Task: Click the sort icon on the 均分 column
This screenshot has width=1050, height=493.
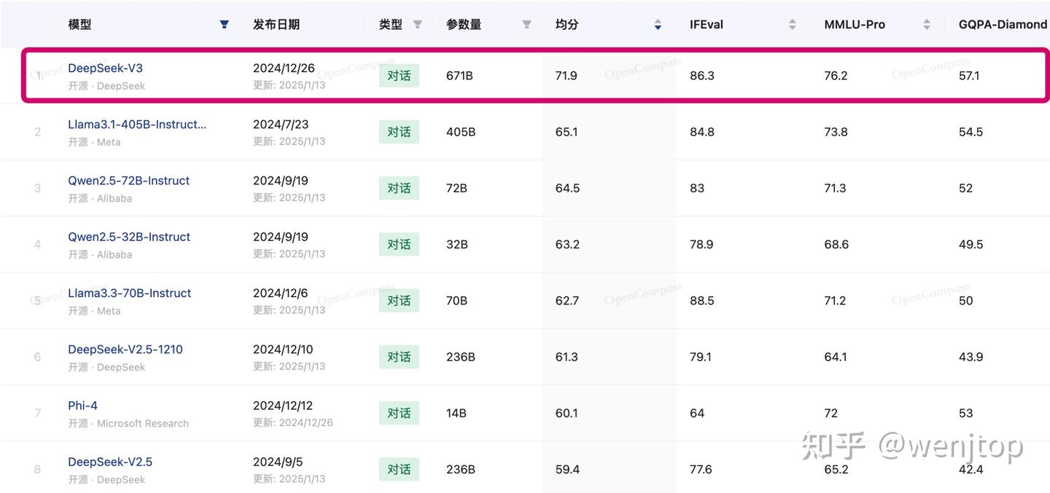Action: 657,24
